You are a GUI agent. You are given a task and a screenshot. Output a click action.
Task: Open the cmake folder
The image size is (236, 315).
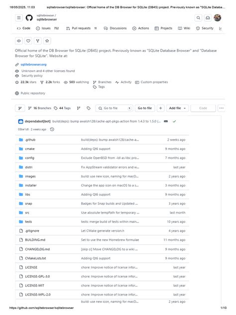tap(30, 149)
